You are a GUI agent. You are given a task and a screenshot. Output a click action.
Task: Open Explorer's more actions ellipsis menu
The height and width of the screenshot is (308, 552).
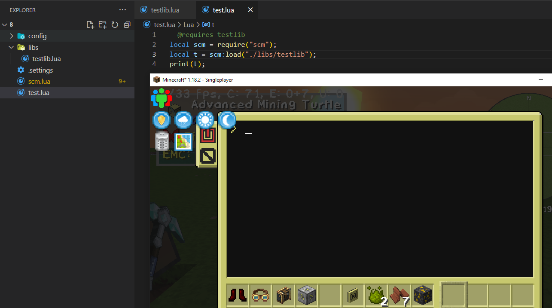click(123, 10)
